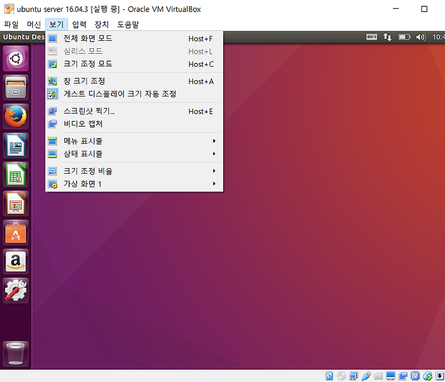
Task: Click the camera icon beside 스크린샷 찍기
Action: pyautogui.click(x=53, y=111)
